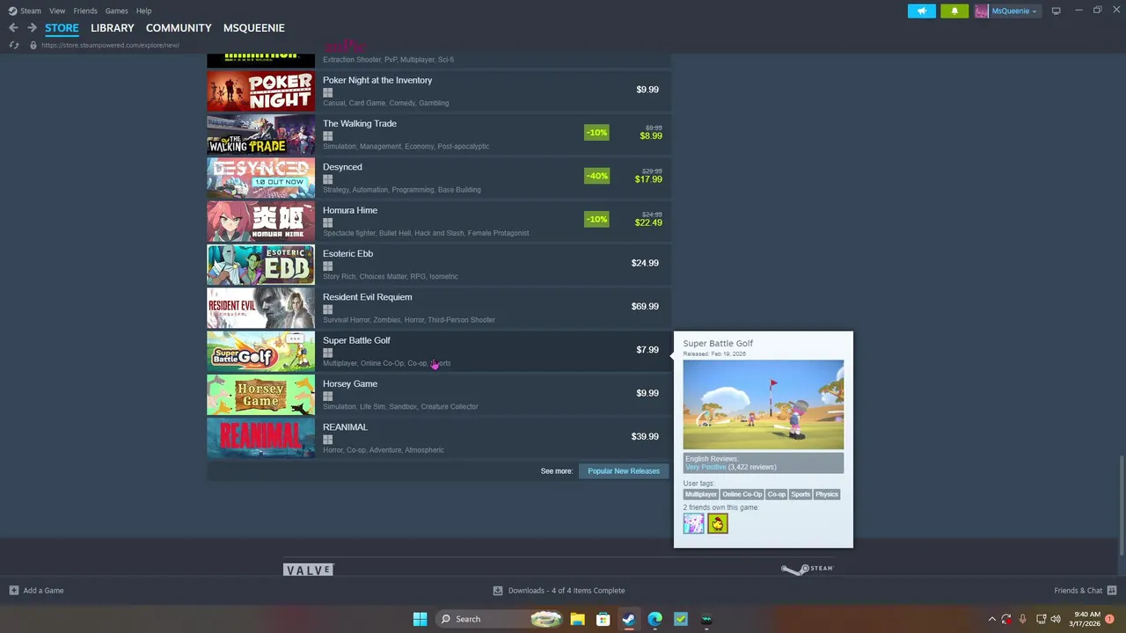This screenshot has width=1126, height=633.
Task: Open the REANIMAL capsule image
Action: [x=260, y=437]
